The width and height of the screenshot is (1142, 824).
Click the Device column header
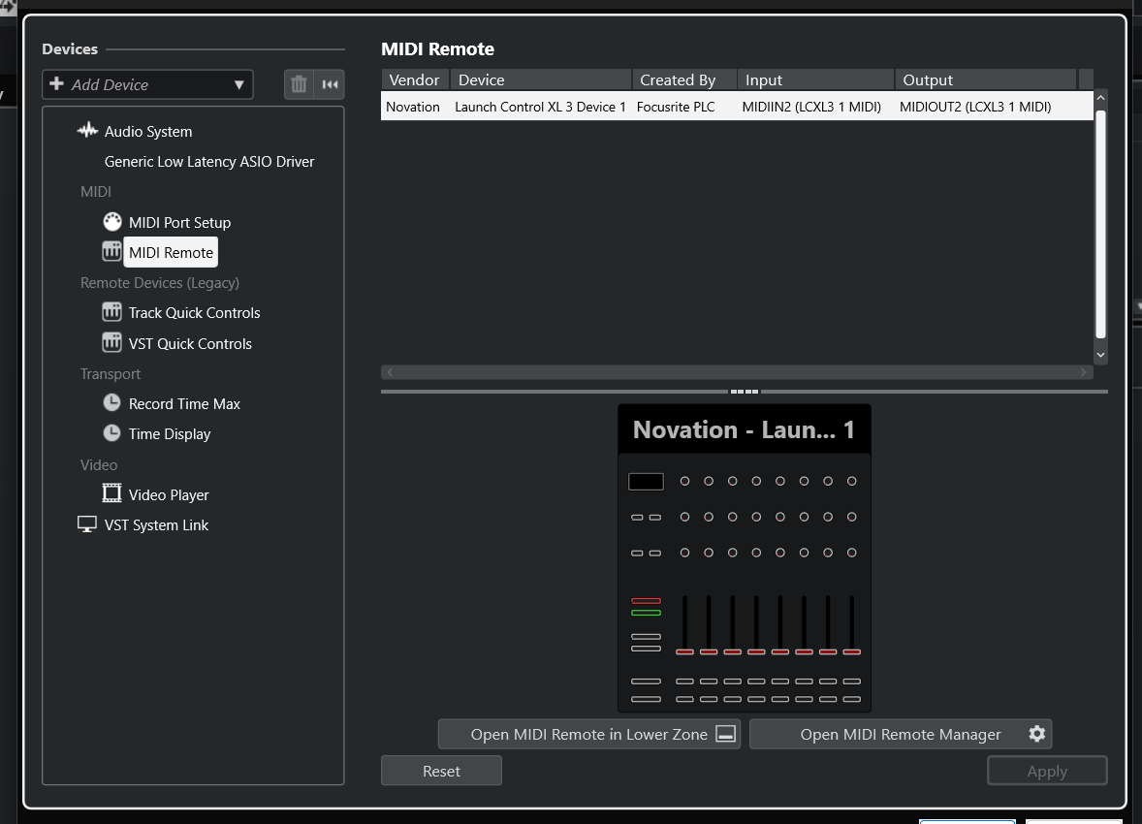[x=540, y=79]
